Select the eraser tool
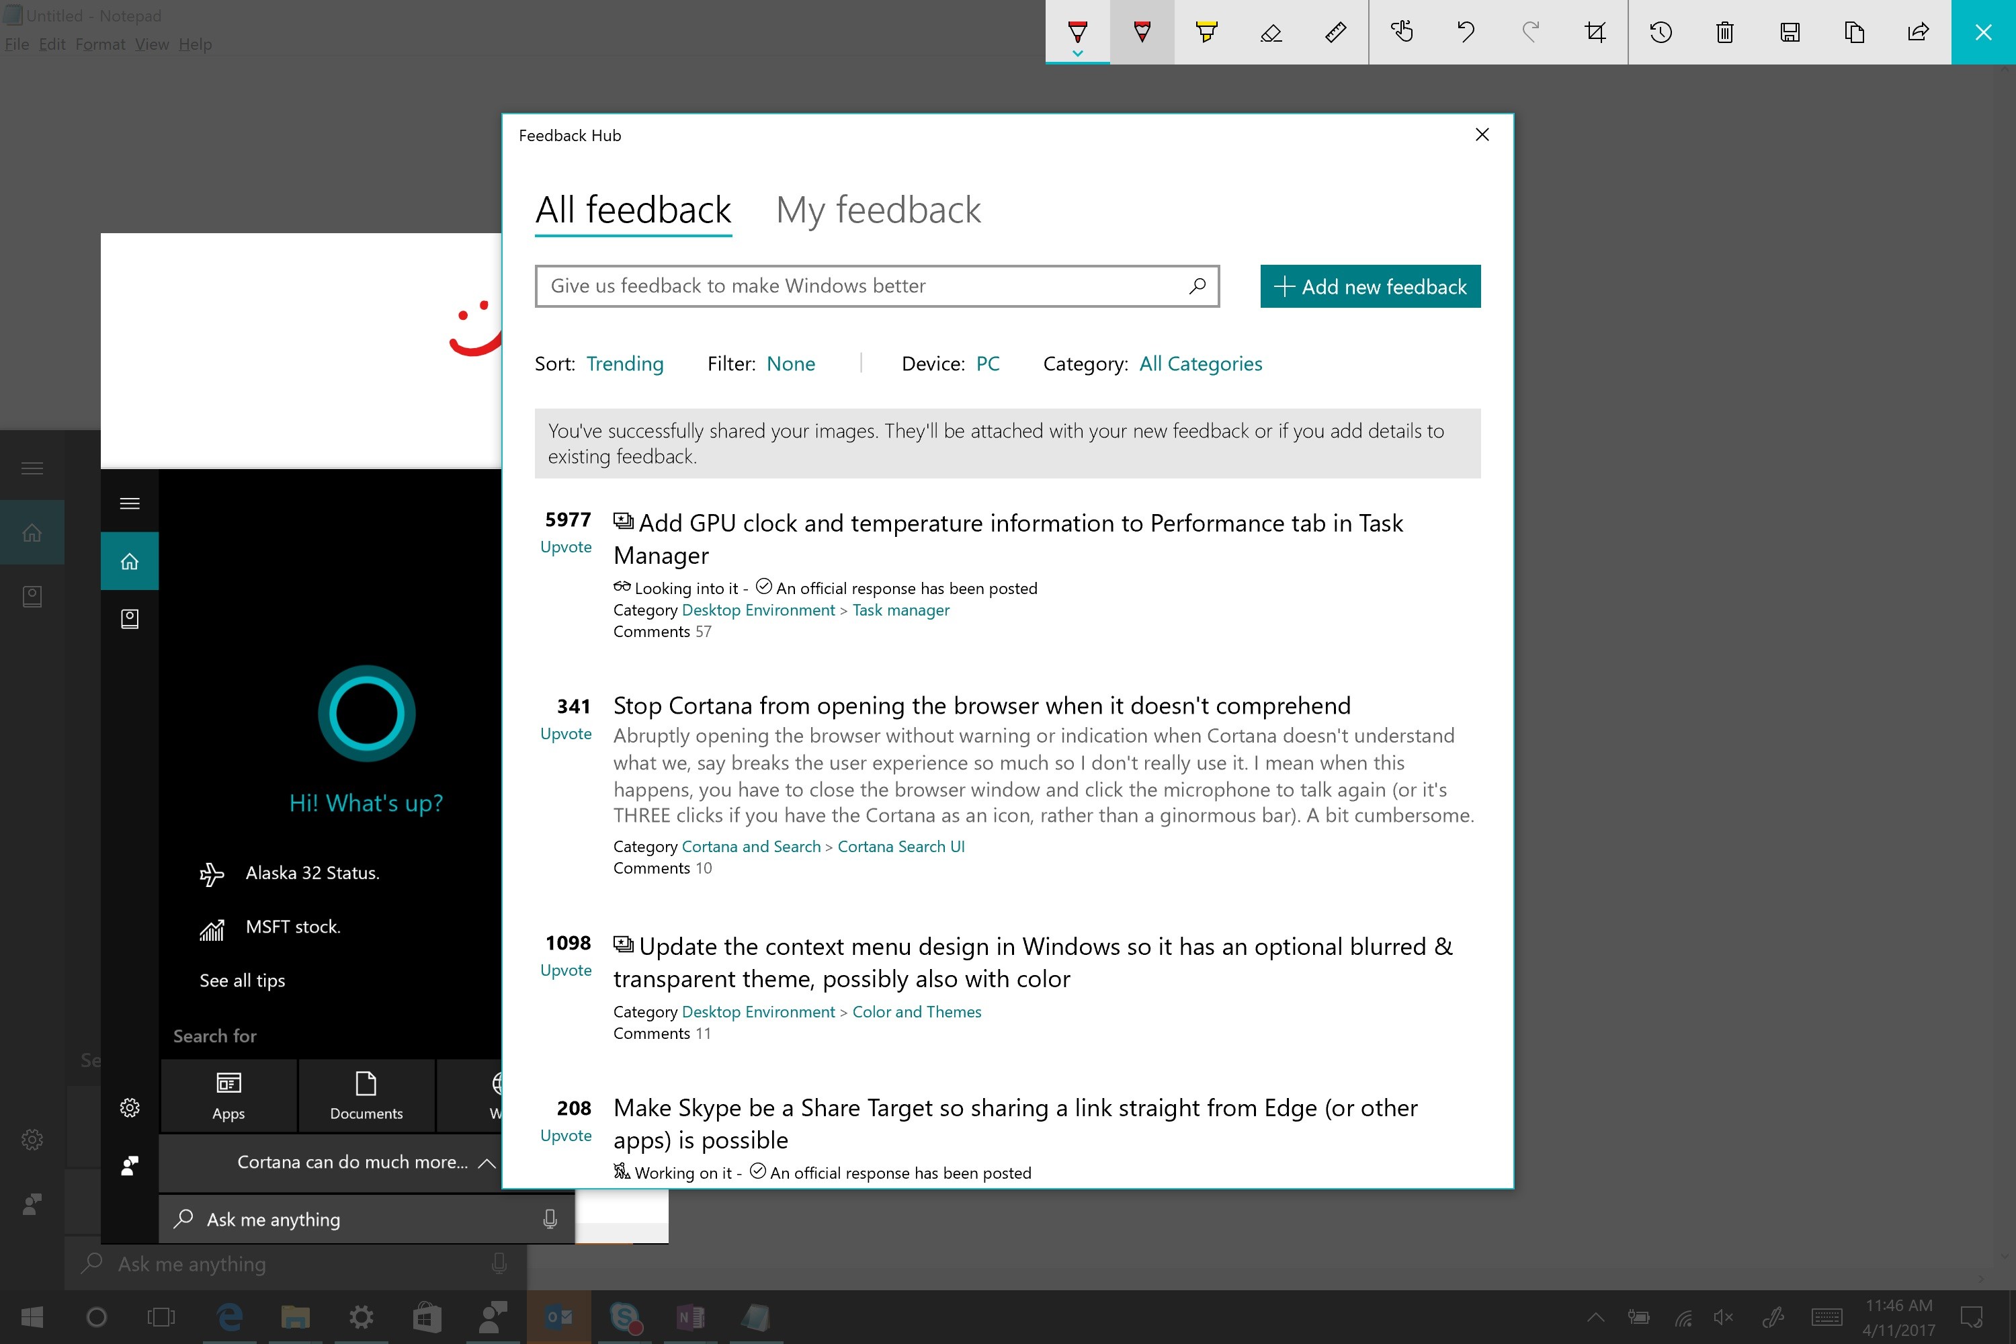 1271,32
